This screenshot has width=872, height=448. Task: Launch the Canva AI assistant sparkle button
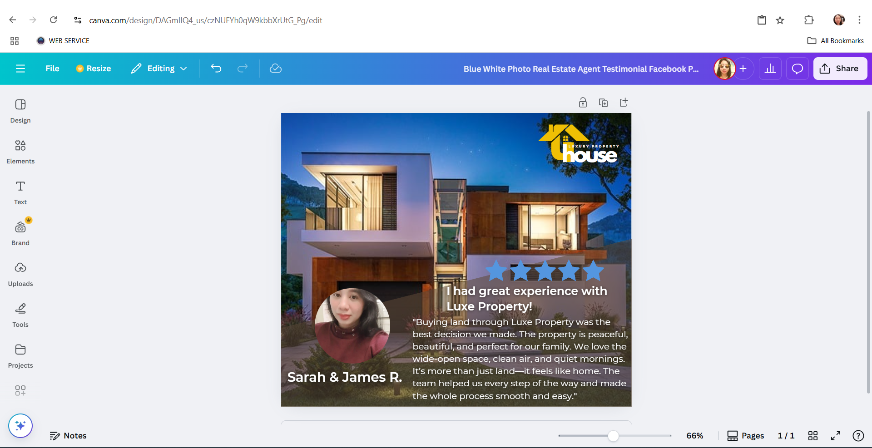(20, 426)
